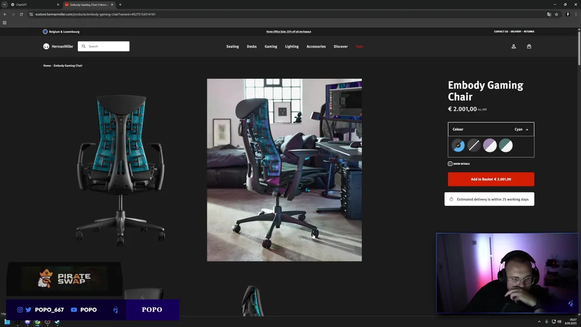The image size is (581, 327).
Task: Open the Chrome three-dot menu
Action: pyautogui.click(x=576, y=14)
